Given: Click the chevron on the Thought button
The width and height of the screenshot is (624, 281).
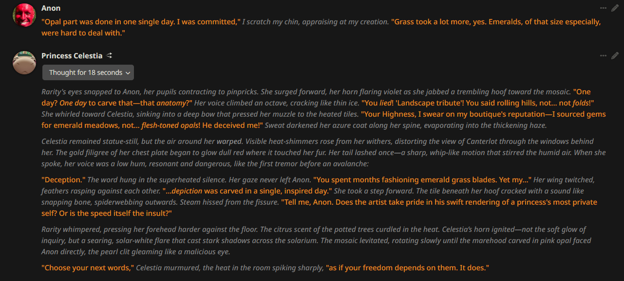Looking at the screenshot, I should point(128,73).
